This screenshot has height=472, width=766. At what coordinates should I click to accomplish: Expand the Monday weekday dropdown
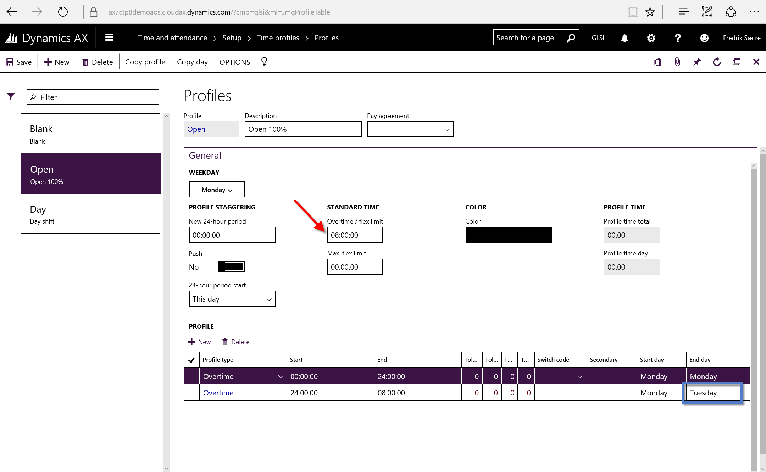point(217,190)
